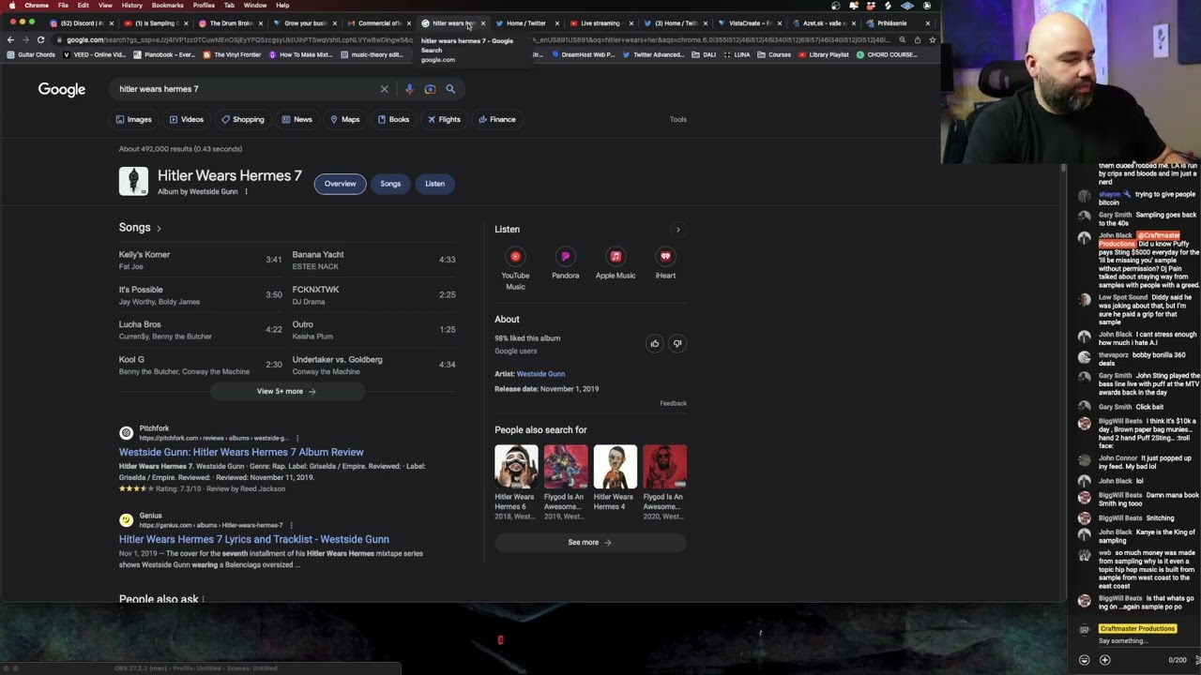Expand the Listen section arrow
This screenshot has width=1201, height=675.
point(677,229)
